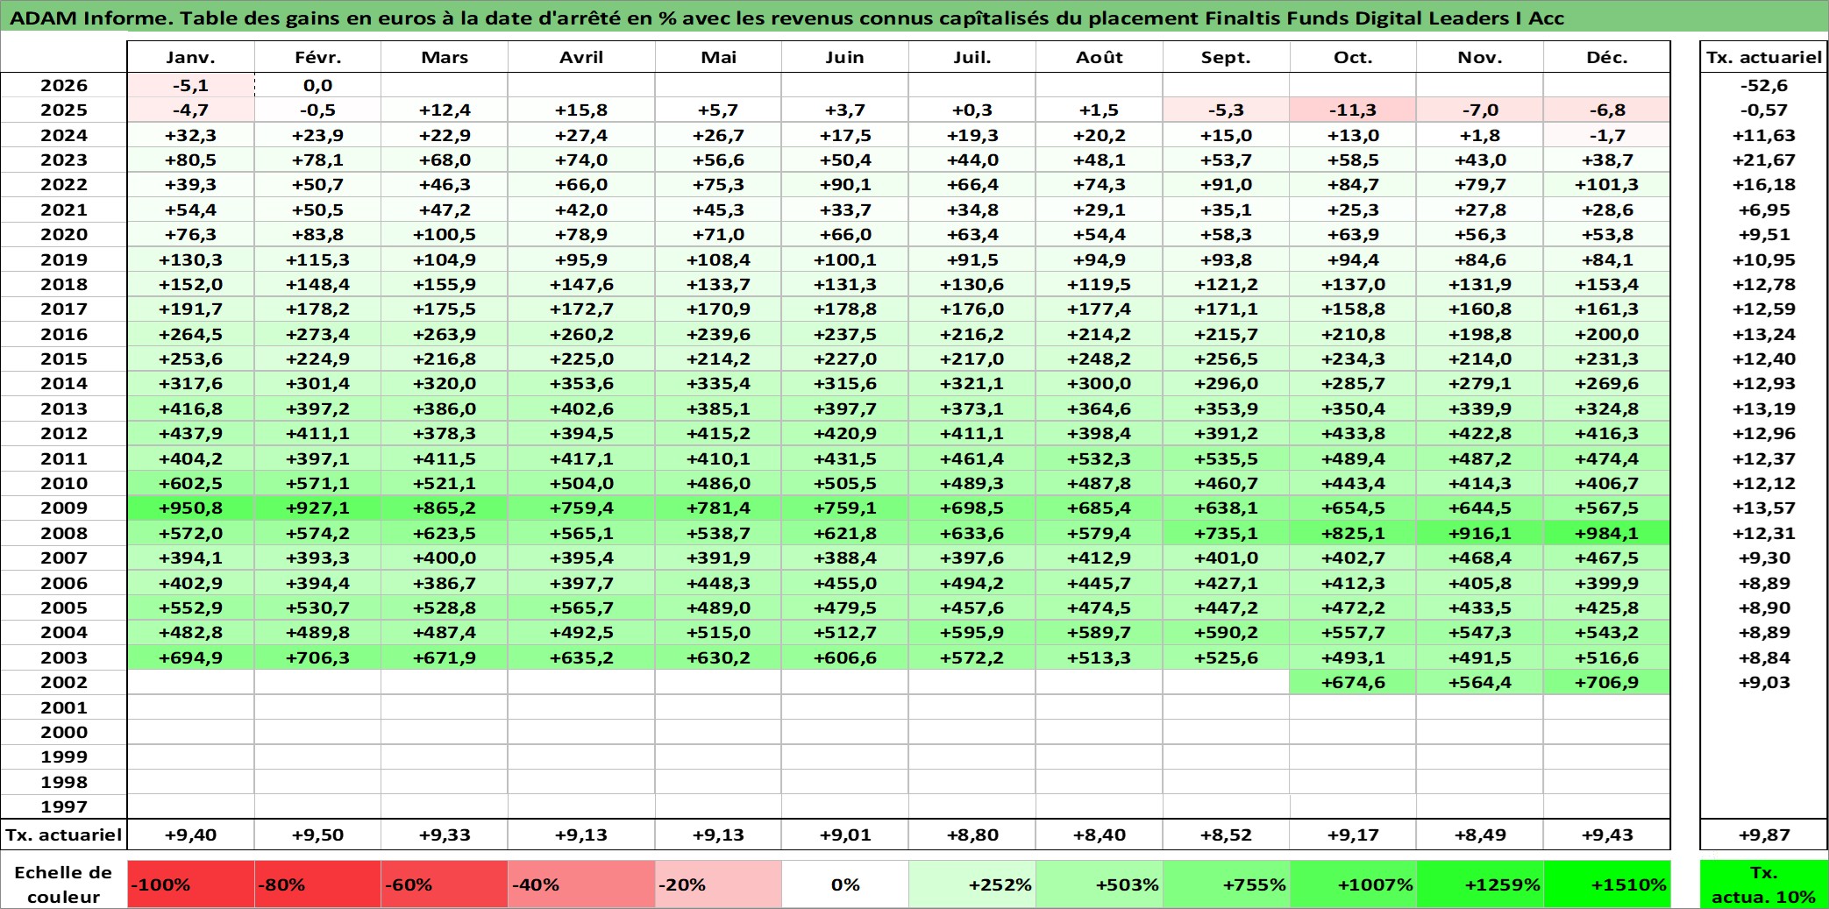Click total value +9,87 at bottom right
The width and height of the screenshot is (1829, 909).
tap(1763, 834)
